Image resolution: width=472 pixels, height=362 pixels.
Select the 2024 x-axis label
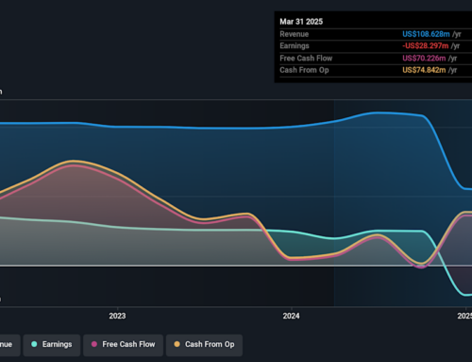tap(291, 316)
